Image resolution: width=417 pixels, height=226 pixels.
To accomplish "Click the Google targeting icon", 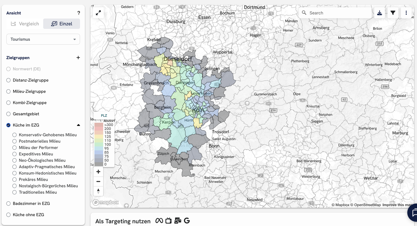I will coord(187,221).
